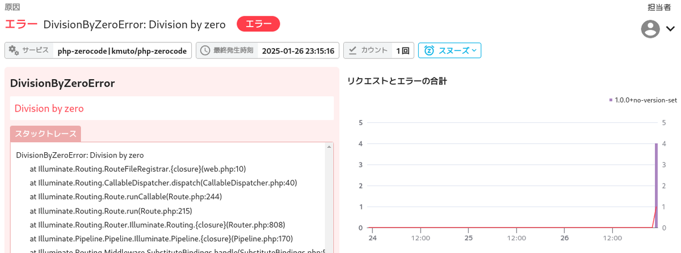The height and width of the screenshot is (253, 681).
Task: Click the purple legend marker for 1.0.0+no-version-set
Action: click(611, 100)
